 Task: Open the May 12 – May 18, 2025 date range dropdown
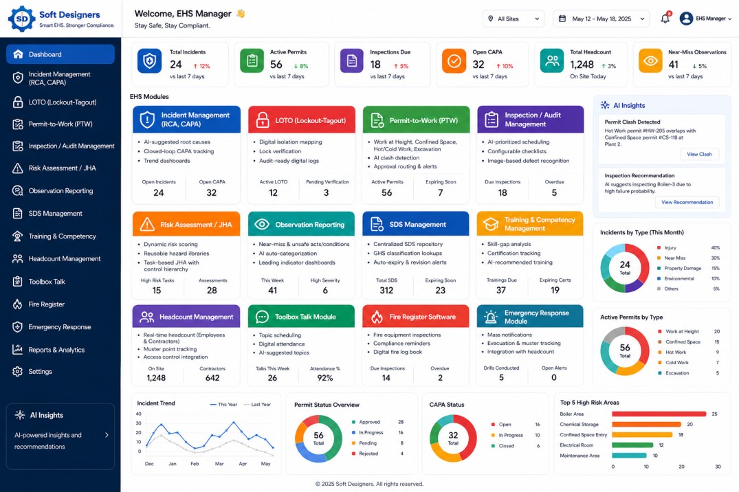tap(602, 19)
